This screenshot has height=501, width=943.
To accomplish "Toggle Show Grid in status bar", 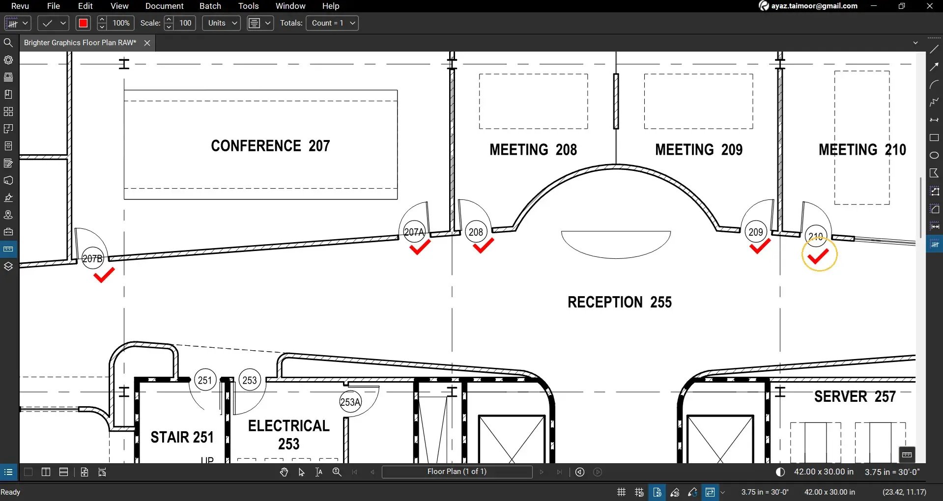I will [622, 492].
